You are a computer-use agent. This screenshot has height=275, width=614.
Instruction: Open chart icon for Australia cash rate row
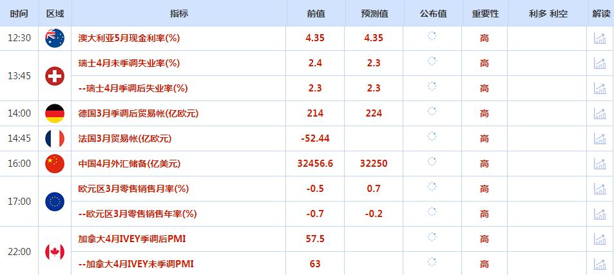[600, 38]
